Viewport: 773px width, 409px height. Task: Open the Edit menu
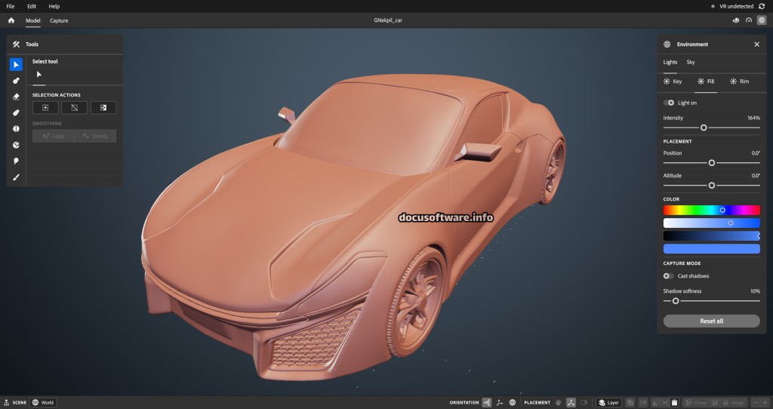point(32,6)
